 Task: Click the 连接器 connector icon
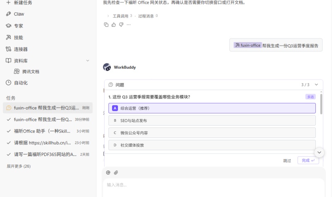(x=8, y=49)
